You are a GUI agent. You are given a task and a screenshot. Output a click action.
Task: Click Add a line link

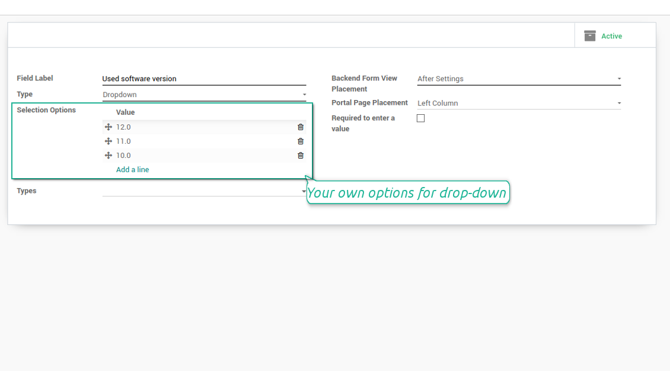(133, 170)
